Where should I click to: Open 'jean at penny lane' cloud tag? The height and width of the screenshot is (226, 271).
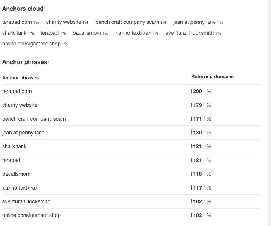195,22
